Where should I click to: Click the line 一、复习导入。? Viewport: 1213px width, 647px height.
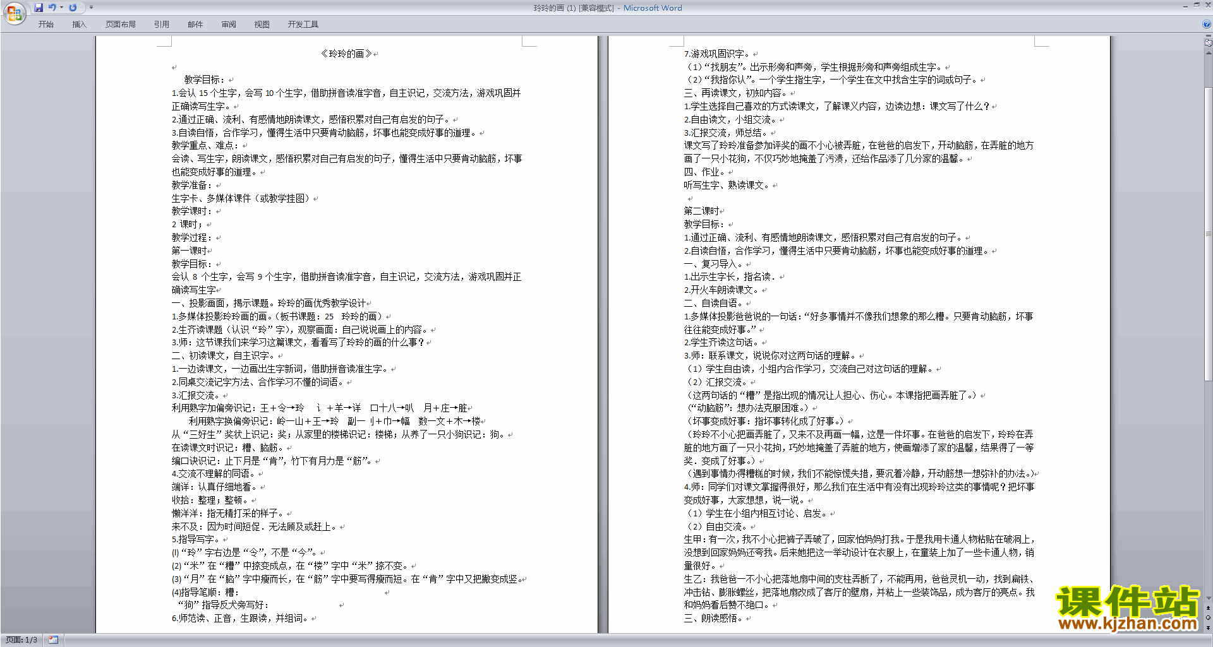[715, 264]
